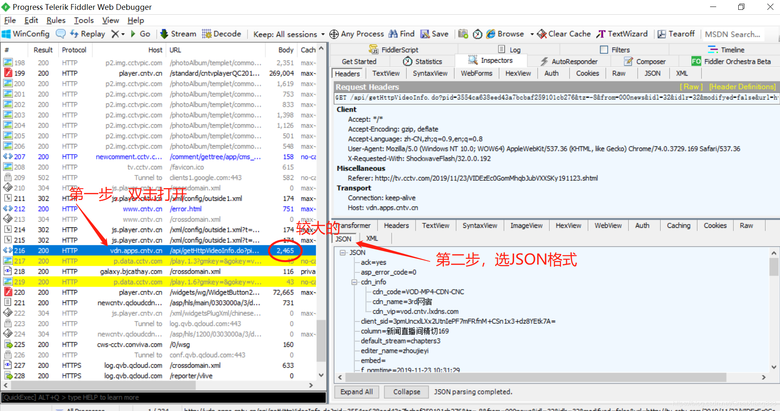Click Browse Internet Explorer icon

pos(490,34)
